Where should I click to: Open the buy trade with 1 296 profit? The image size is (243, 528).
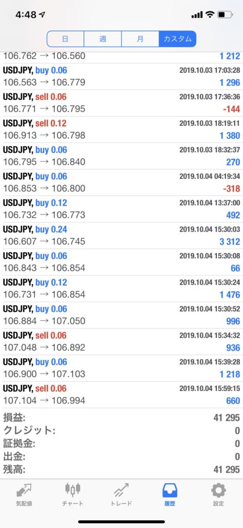pos(121,76)
